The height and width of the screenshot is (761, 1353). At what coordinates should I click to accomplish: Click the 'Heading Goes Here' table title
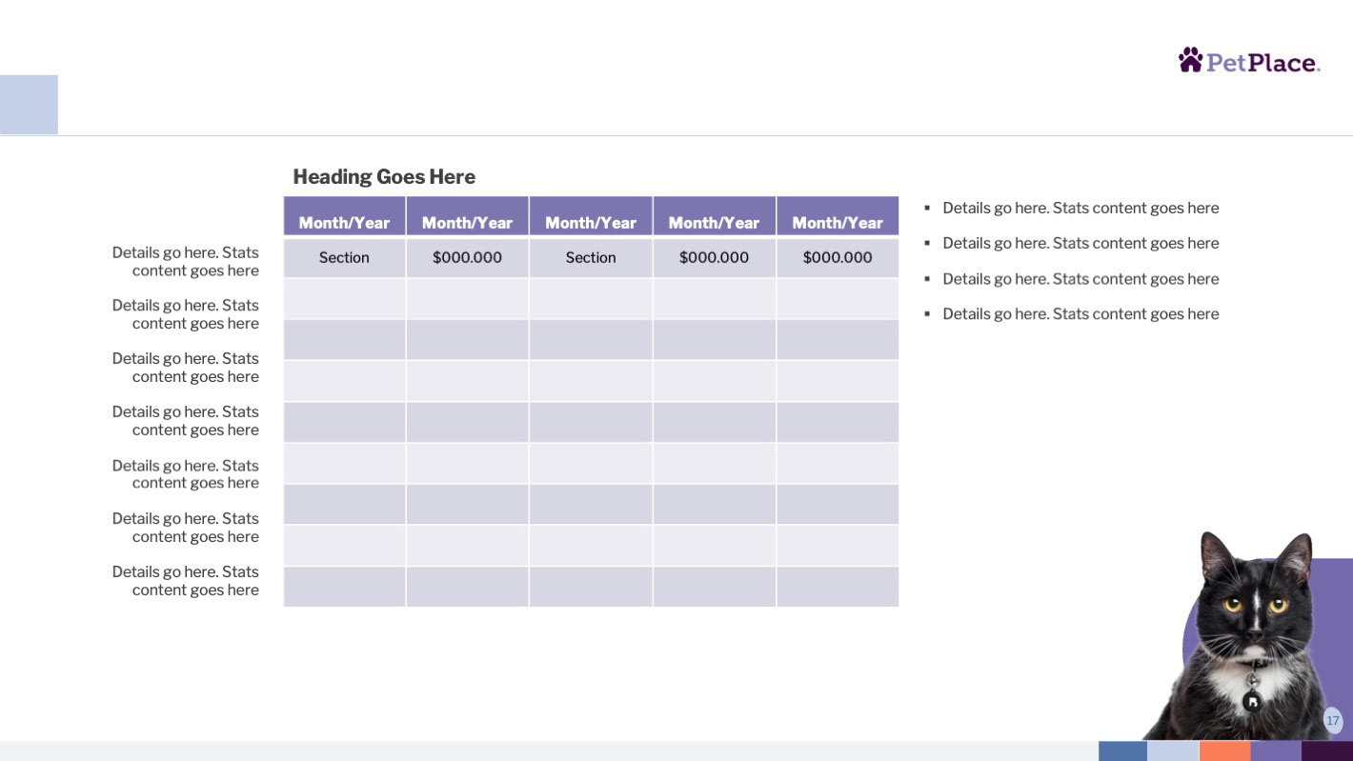pyautogui.click(x=384, y=177)
